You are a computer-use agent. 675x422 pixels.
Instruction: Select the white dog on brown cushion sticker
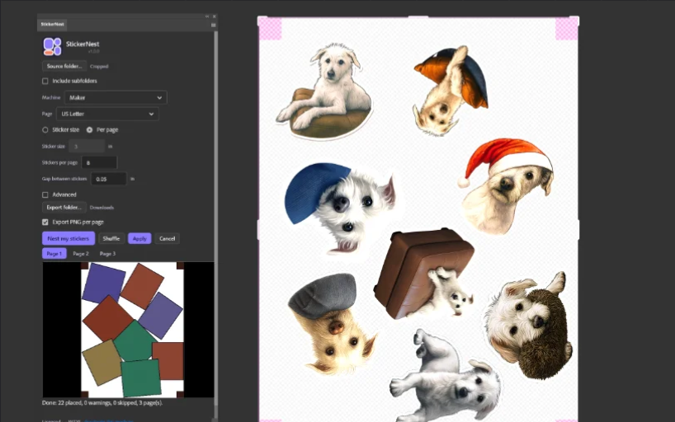325,92
